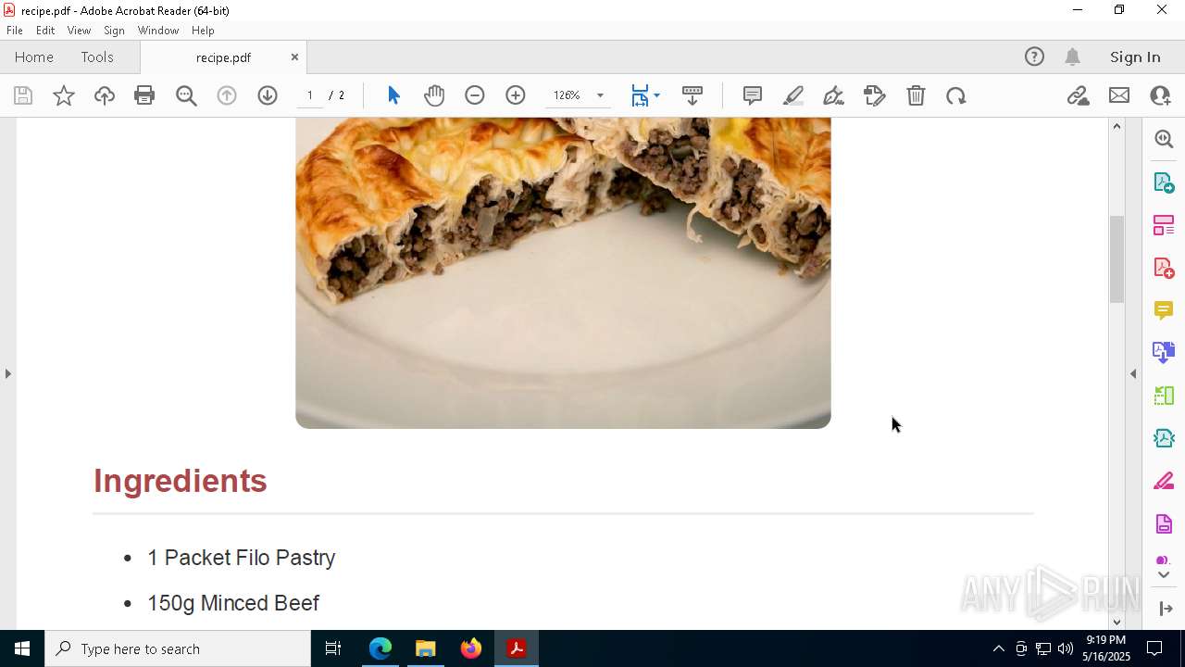Open the Windows Start menu
Image resolution: width=1185 pixels, height=667 pixels.
click(x=22, y=648)
